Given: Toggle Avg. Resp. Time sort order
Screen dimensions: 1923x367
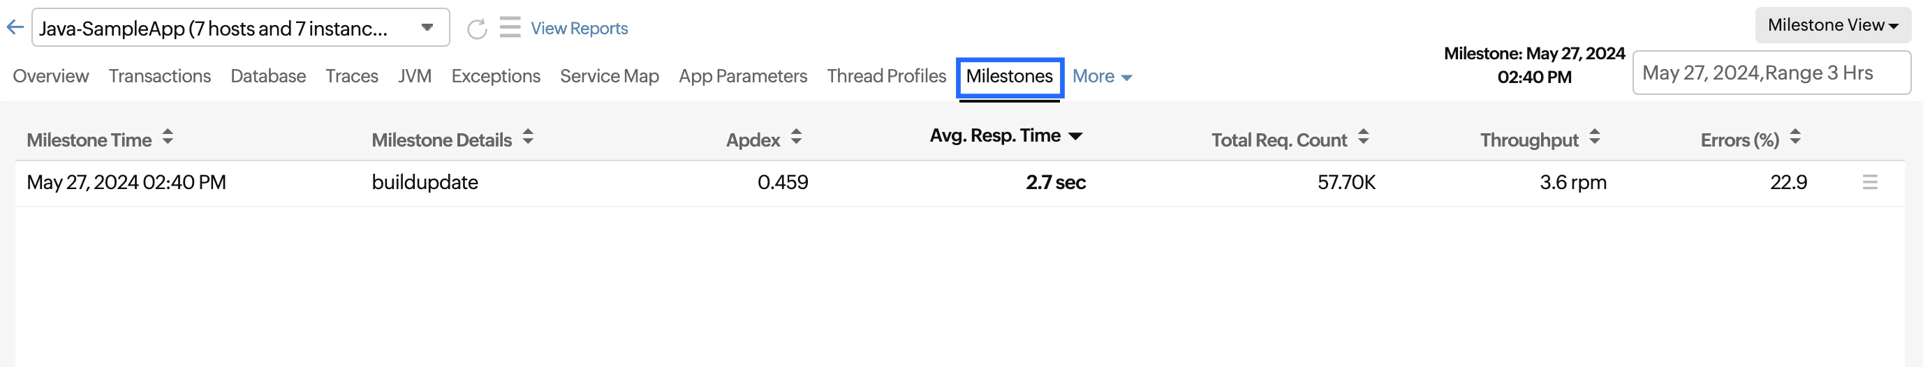Looking at the screenshot, I should pyautogui.click(x=1075, y=136).
